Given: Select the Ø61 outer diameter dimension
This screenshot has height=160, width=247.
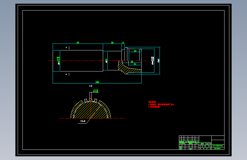Looking at the screenshot, I should coord(158,60).
